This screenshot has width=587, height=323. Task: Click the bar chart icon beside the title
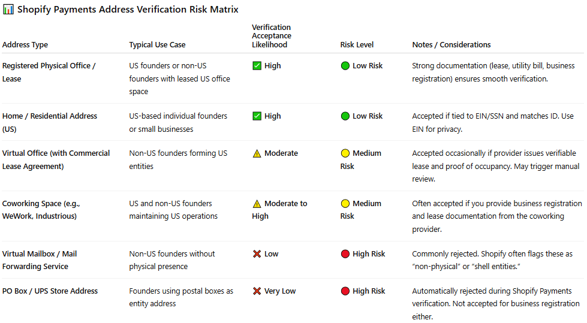coord(8,10)
